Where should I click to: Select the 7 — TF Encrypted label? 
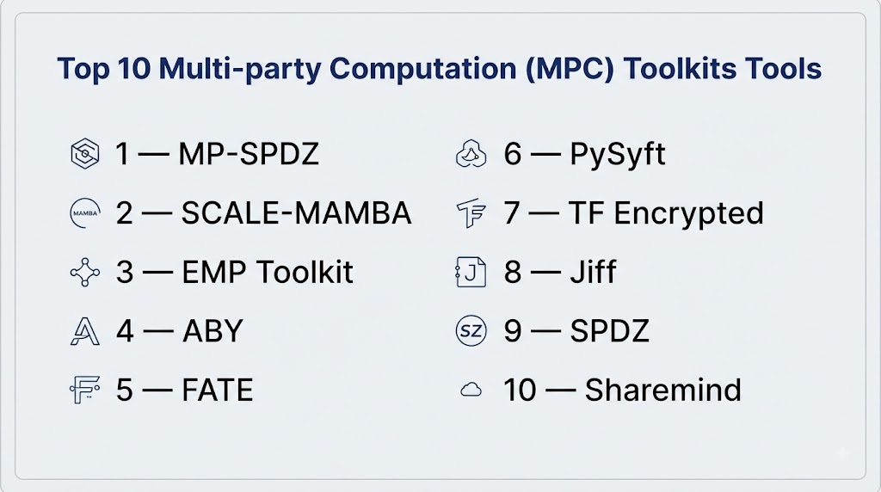633,213
